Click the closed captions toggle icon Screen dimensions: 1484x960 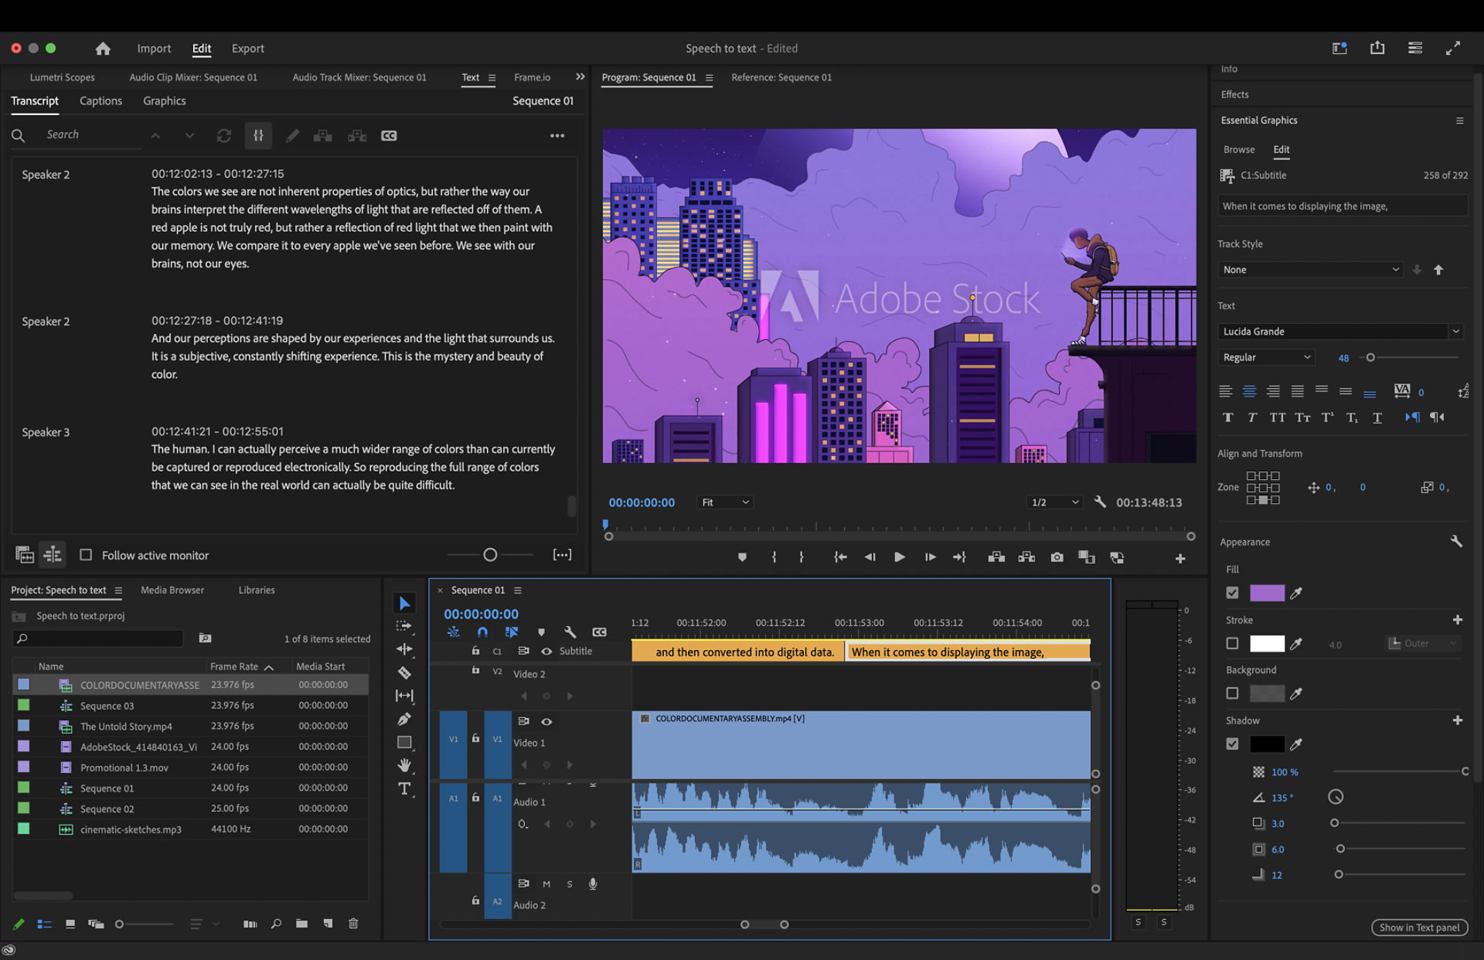[x=388, y=135]
